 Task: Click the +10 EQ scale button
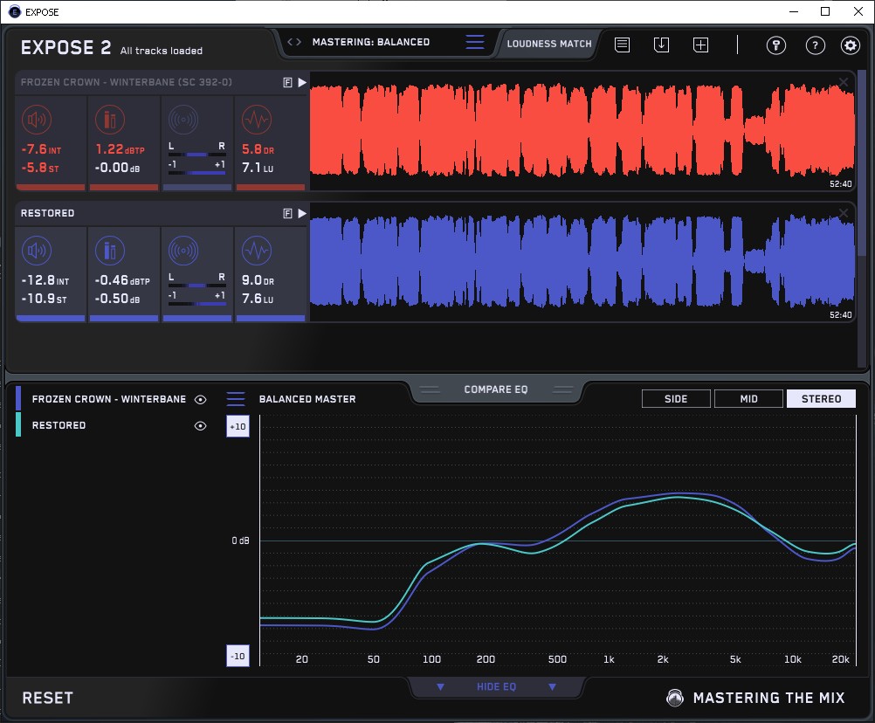point(238,426)
